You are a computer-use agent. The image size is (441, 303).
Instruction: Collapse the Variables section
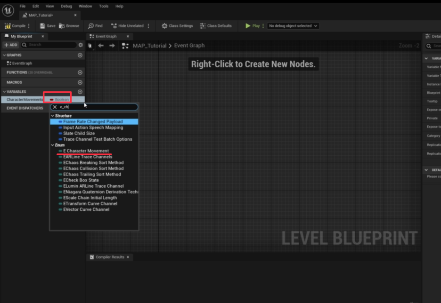[x=4, y=92]
